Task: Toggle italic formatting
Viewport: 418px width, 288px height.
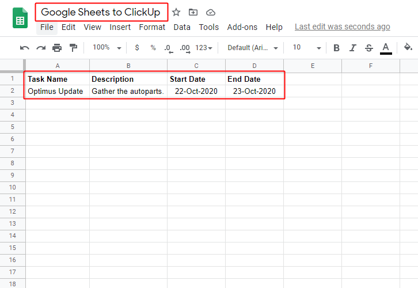Action: tap(353, 48)
